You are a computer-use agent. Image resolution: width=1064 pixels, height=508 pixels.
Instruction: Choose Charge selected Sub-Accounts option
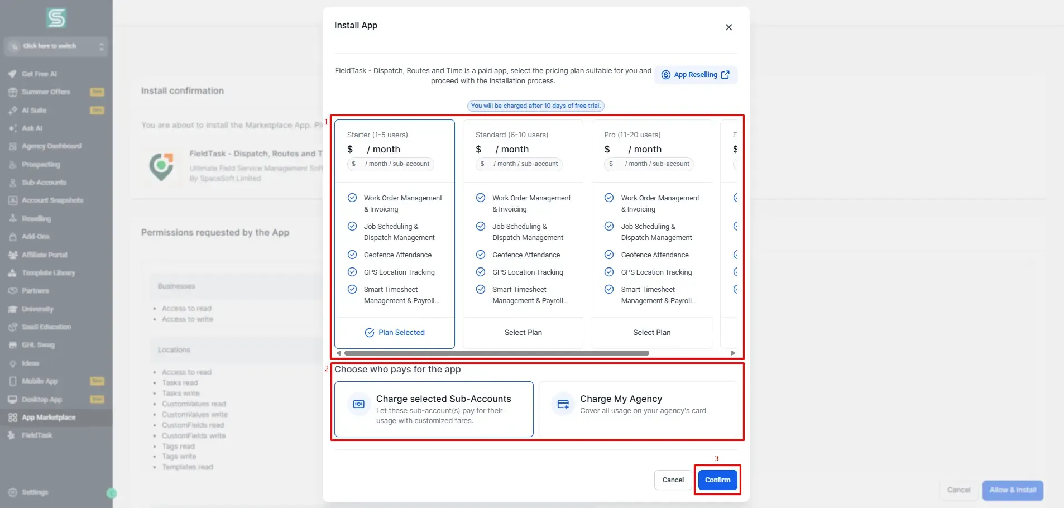pos(434,409)
